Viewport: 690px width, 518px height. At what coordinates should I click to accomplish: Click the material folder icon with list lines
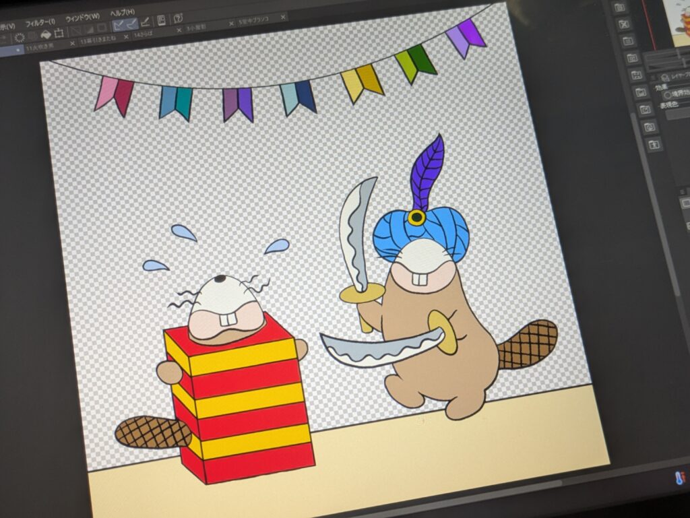(x=628, y=41)
